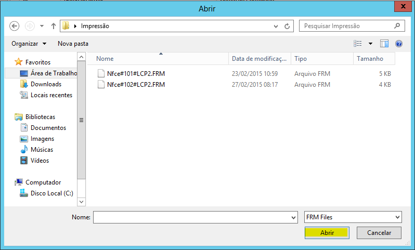This screenshot has width=415, height=250.
Task: Click the Nfce#102#LCP2.FRM file icon
Action: [x=101, y=84]
